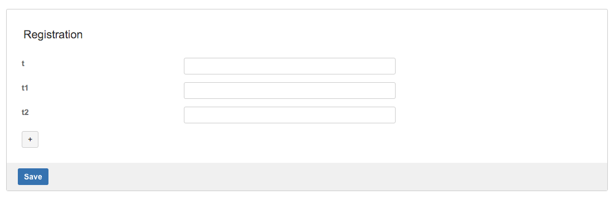Focus the text input for t
The width and height of the screenshot is (614, 200).
click(x=289, y=66)
